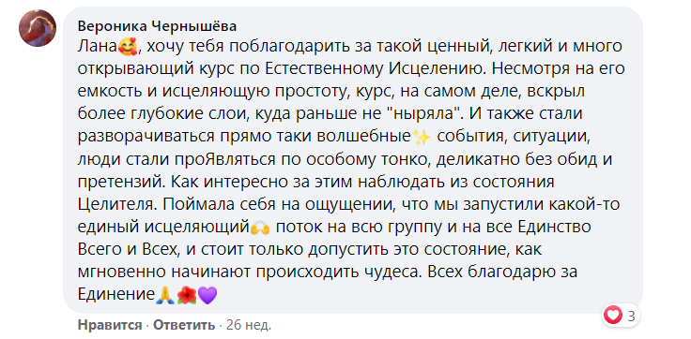Image resolution: width=691 pixels, height=339 pixels.
Task: Like the comment via Нравится
Action: pos(110,325)
